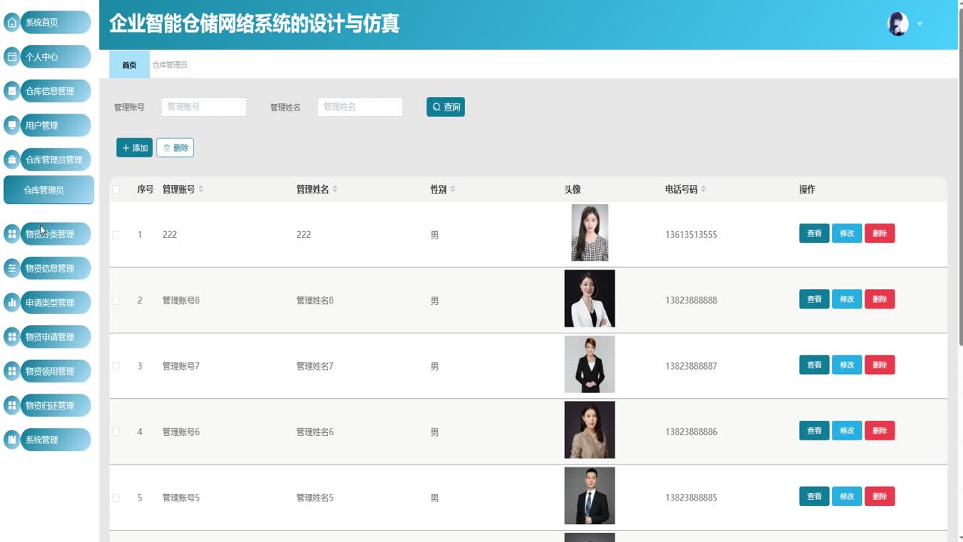Click 删除 for 管理账号7 row

(879, 365)
